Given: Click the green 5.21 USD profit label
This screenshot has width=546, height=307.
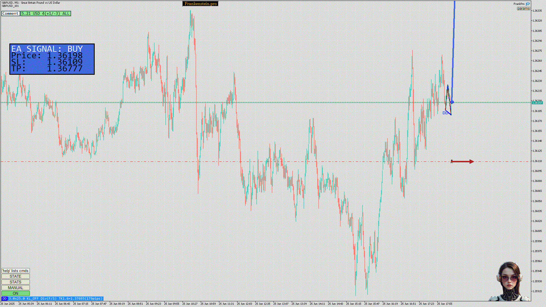Looking at the screenshot, I should [45, 13].
